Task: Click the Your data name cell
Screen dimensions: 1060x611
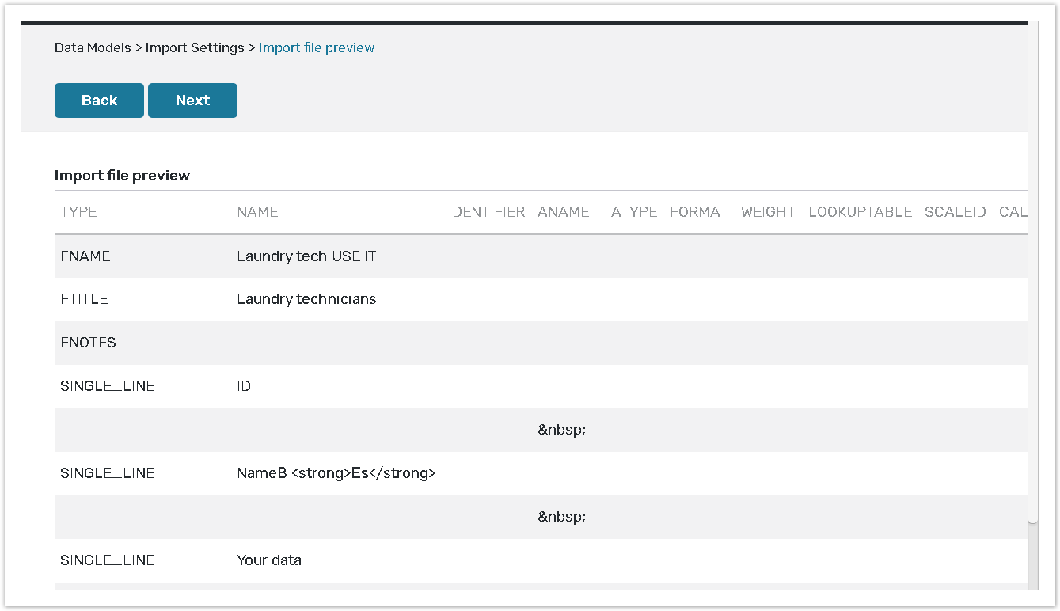Action: click(x=269, y=560)
